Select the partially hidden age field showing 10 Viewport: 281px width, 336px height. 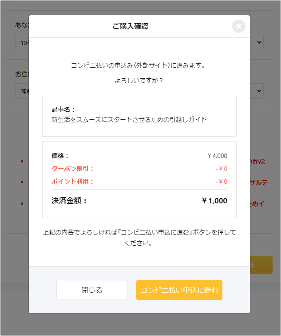pyautogui.click(x=22, y=43)
